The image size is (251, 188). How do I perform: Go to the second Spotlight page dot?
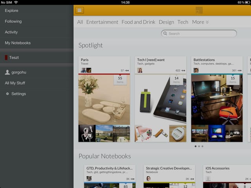point(199,146)
